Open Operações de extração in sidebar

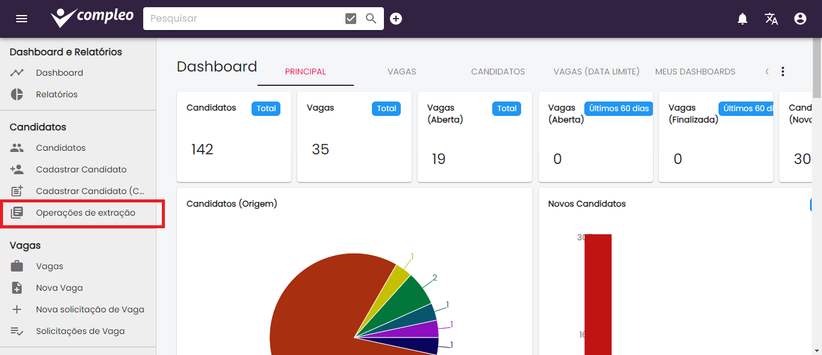point(85,213)
